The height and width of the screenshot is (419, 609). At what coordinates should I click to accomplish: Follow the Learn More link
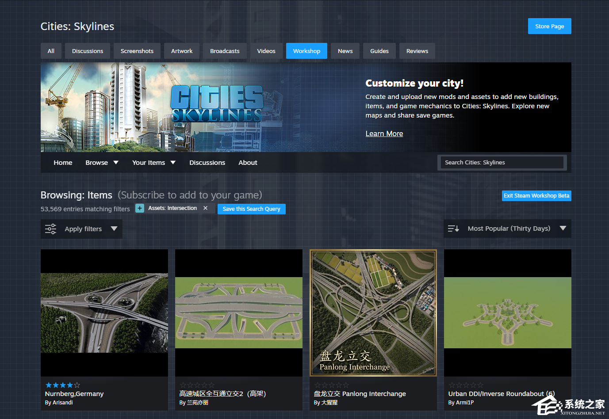[384, 133]
